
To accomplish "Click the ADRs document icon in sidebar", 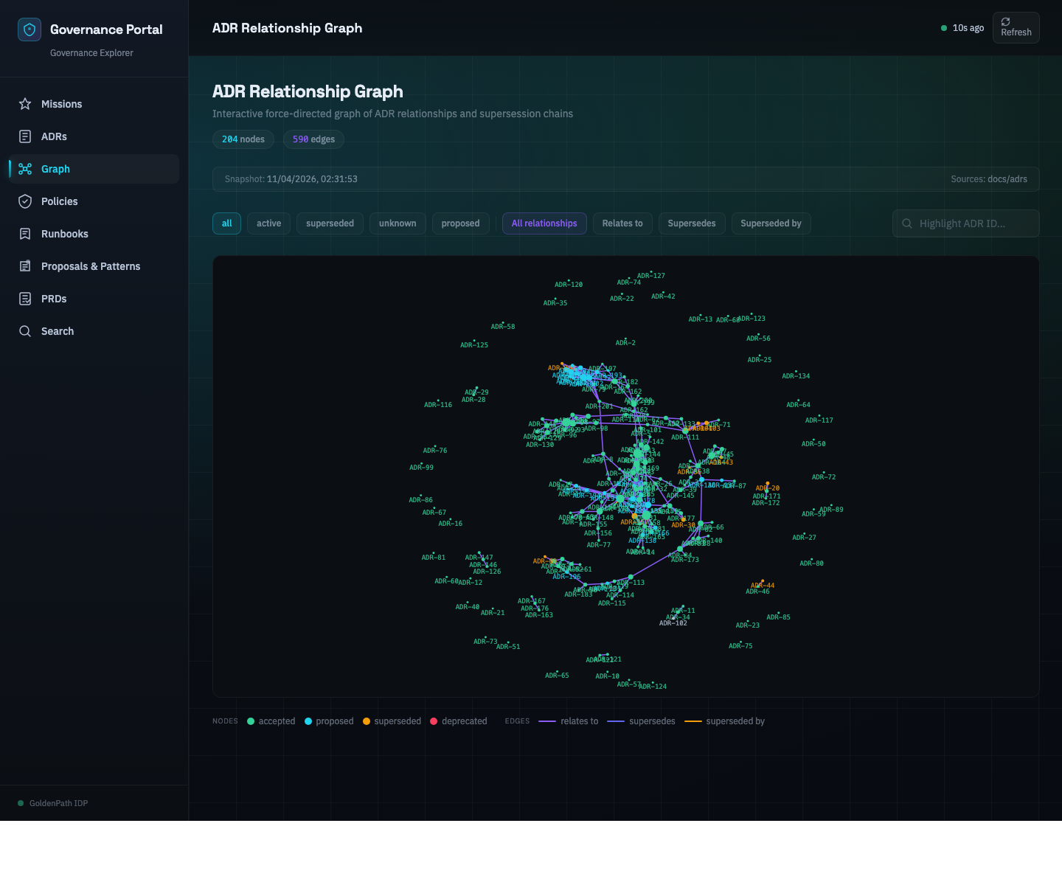I will (x=25, y=136).
